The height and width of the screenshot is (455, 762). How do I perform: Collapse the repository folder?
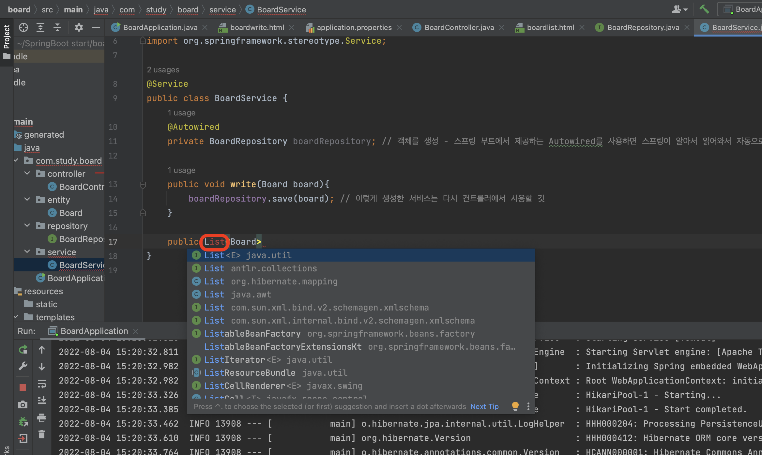27,225
